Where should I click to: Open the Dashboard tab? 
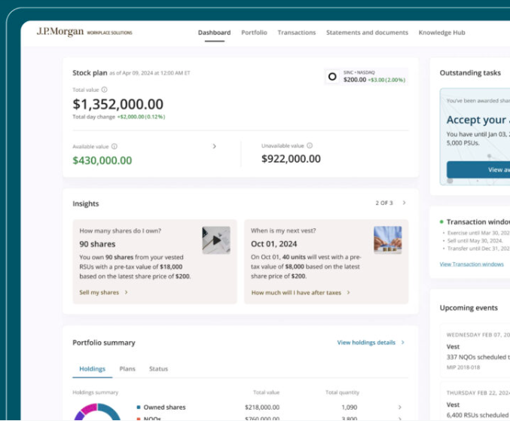(x=215, y=32)
